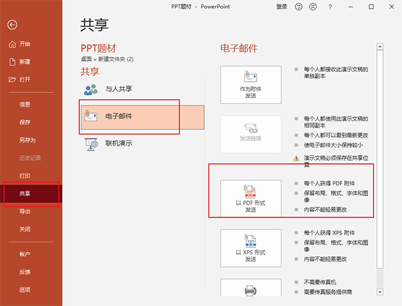This screenshot has height=306, width=402.
Task: Click the 以 XPS 形式发送 button
Action: 251,248
